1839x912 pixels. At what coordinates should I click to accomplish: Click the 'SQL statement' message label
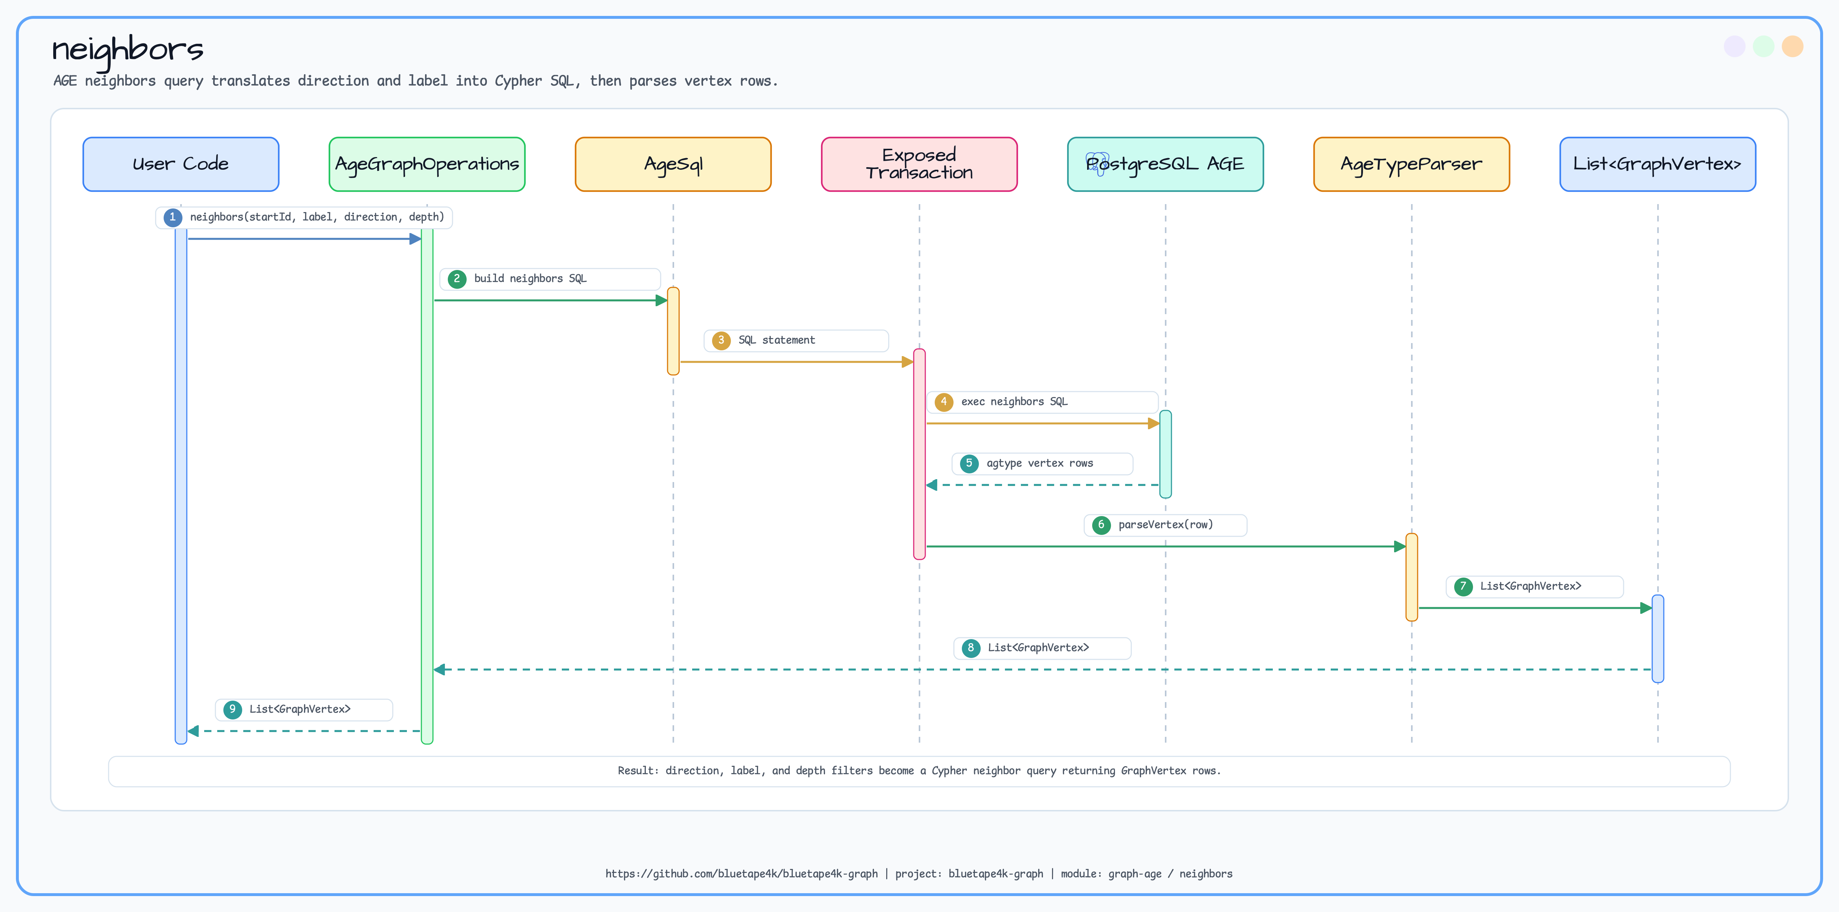click(796, 341)
